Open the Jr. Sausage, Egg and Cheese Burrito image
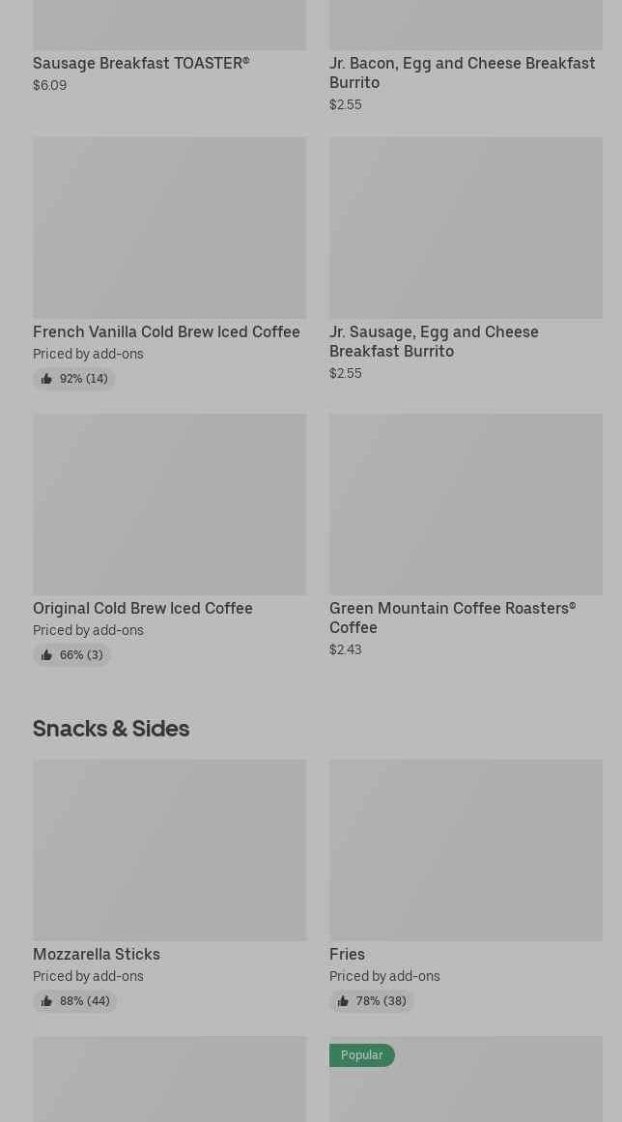The image size is (622, 1122). click(466, 227)
